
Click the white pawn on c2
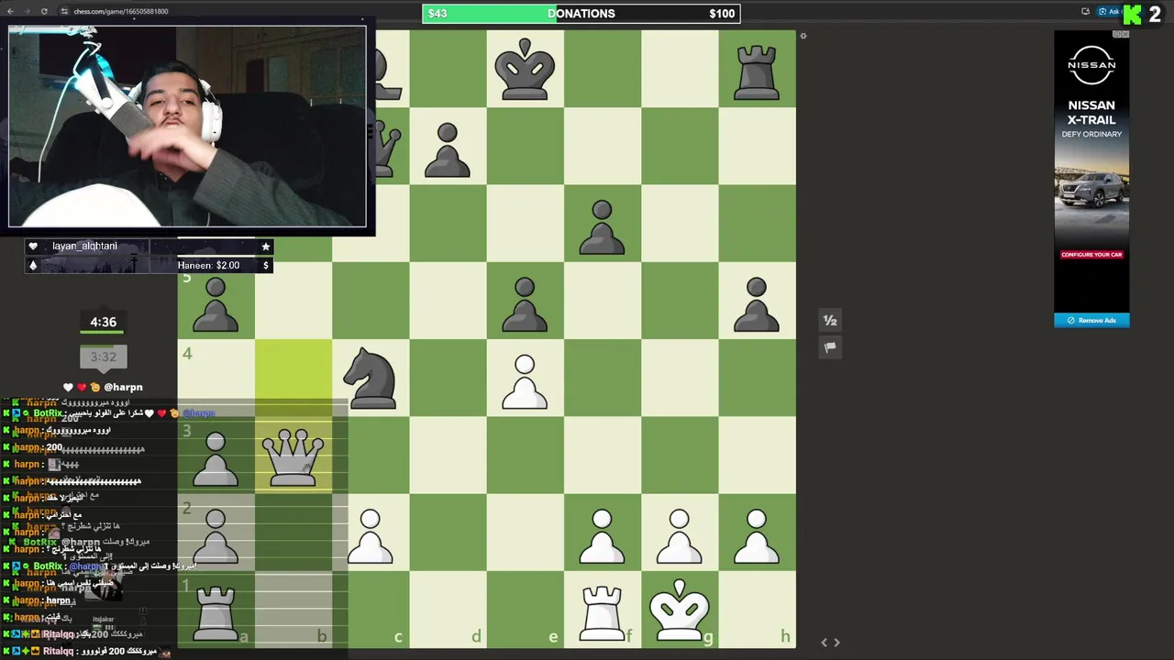coord(371,537)
